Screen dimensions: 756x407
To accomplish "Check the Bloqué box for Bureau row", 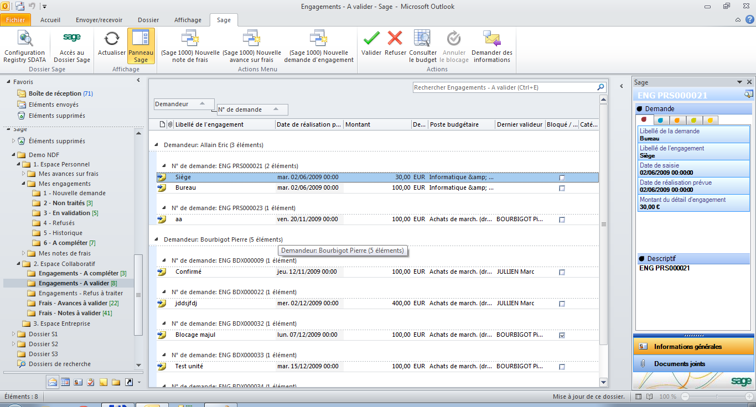I will 562,188.
